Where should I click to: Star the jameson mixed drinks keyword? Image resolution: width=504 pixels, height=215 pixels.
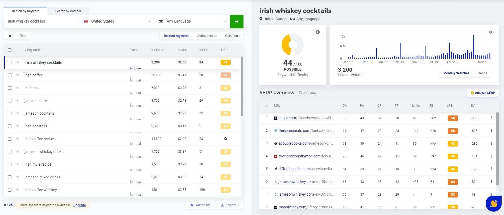(18, 177)
